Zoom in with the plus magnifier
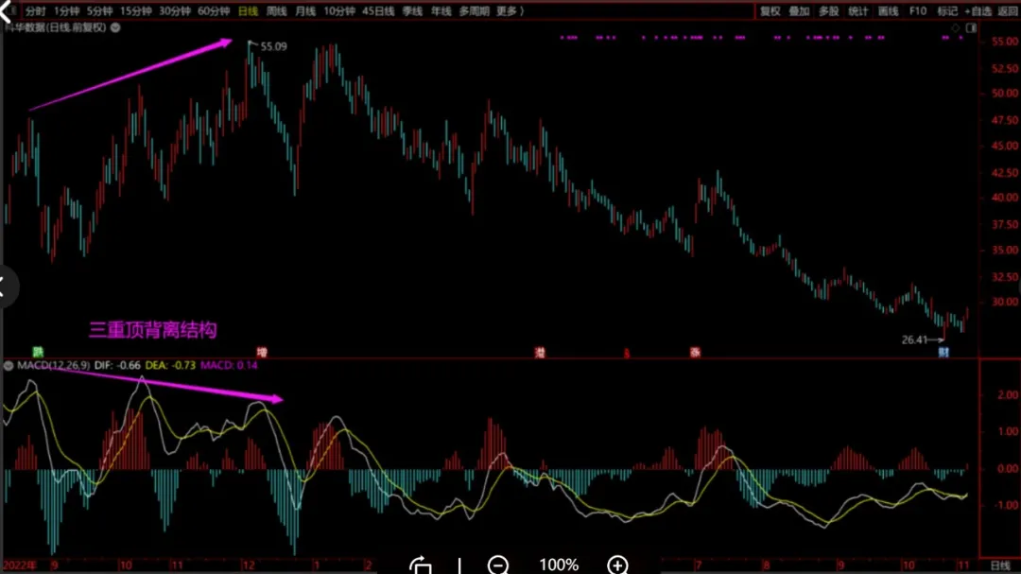This screenshot has height=574, width=1021. (x=617, y=565)
